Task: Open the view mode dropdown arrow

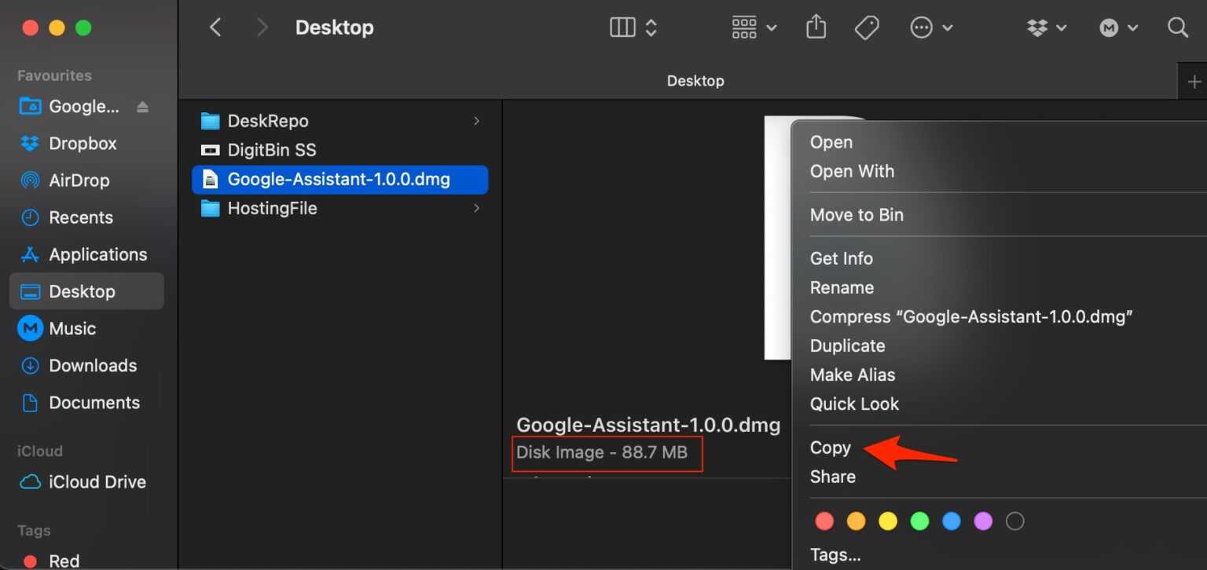Action: tap(651, 27)
